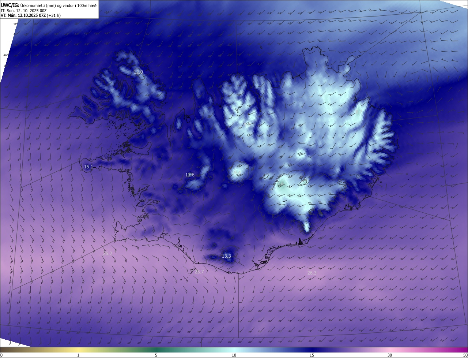Viewport: 468px width, 358px height.
Task: Click the 25.7 value label near coast
Action: [x=199, y=272]
